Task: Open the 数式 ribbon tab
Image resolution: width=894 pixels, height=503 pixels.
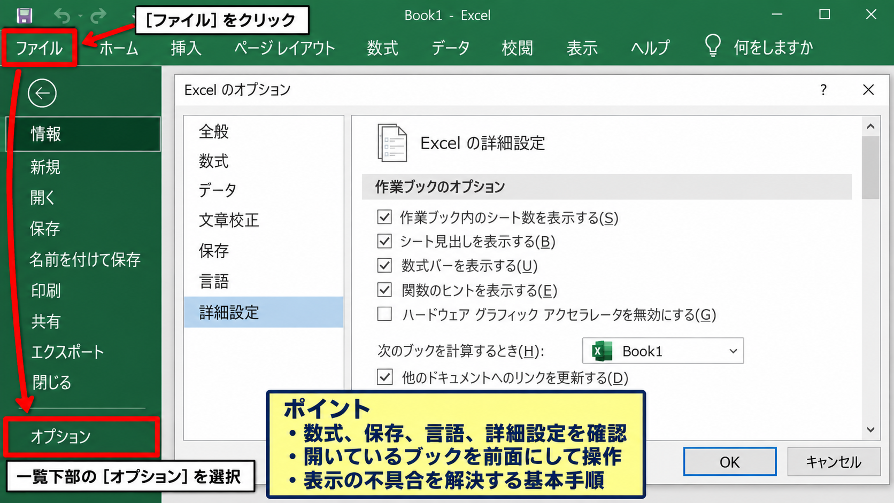Action: pyautogui.click(x=383, y=48)
